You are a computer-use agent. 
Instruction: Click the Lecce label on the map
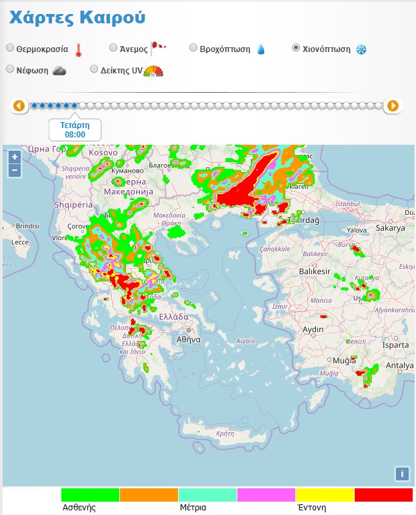(x=20, y=242)
